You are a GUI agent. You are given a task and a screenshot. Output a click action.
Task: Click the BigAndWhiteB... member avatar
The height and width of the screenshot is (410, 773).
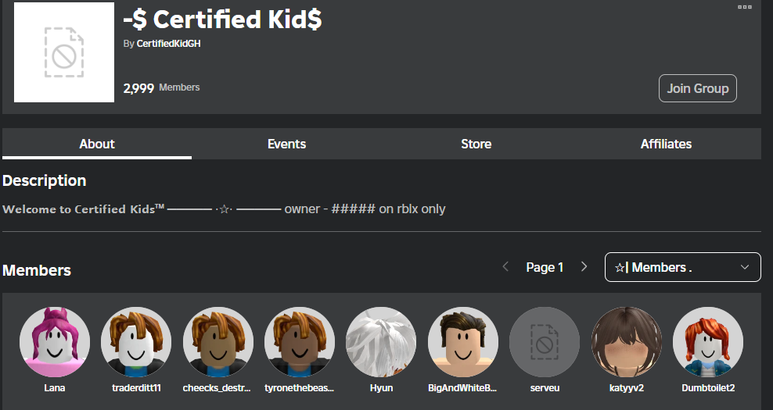[462, 342]
